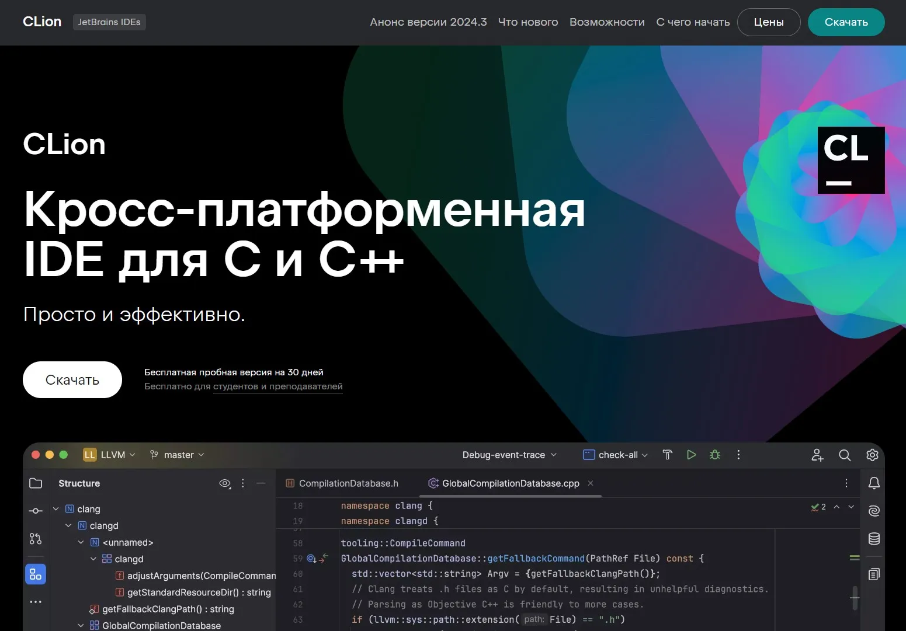Open the toolbar more actions menu
The width and height of the screenshot is (906, 631).
pyautogui.click(x=738, y=455)
